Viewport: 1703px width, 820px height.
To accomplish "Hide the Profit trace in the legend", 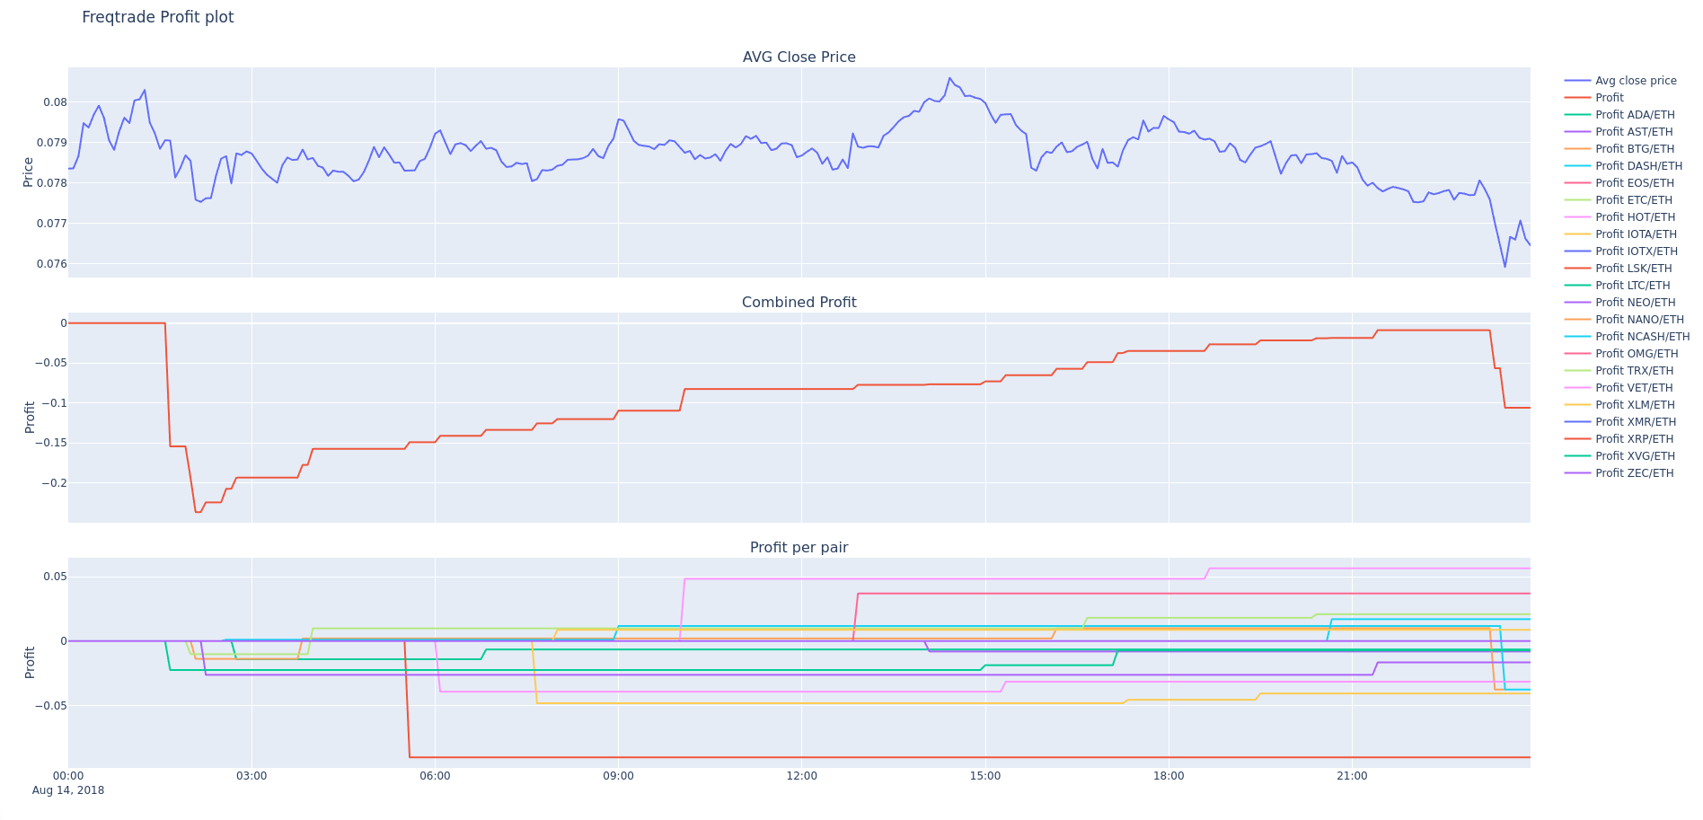I will click(1609, 98).
